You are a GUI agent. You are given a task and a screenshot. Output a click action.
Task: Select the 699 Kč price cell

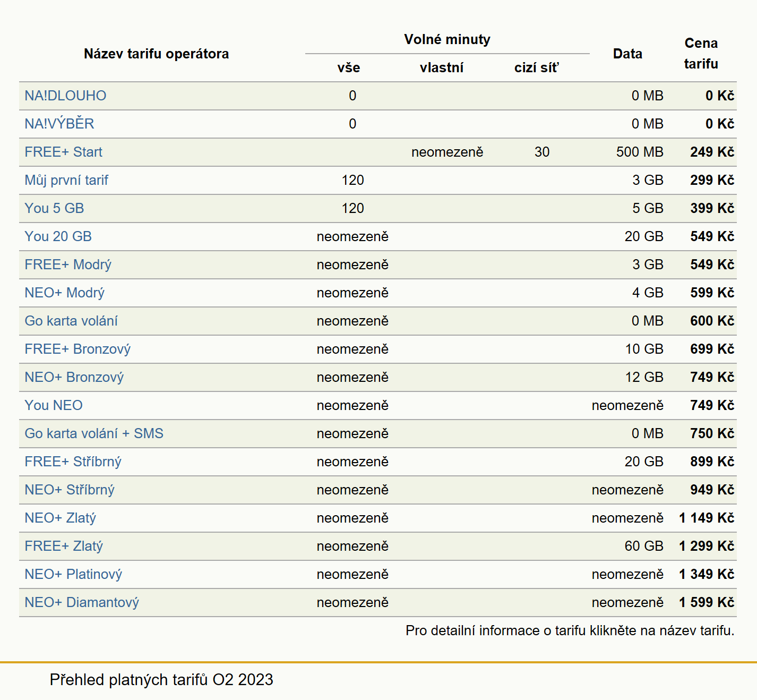[712, 349]
